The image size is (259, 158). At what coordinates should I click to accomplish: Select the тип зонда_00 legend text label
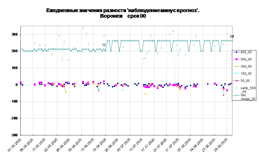coord(248,97)
